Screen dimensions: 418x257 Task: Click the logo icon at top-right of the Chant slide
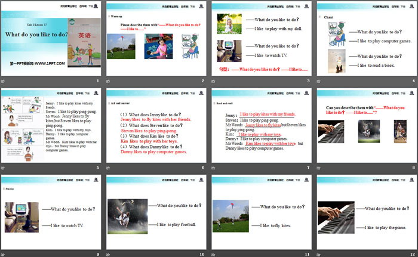coord(410,7)
